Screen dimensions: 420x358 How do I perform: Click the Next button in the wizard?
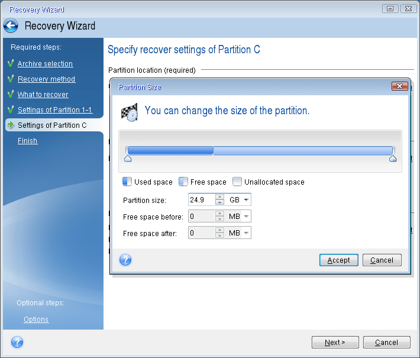pos(334,342)
